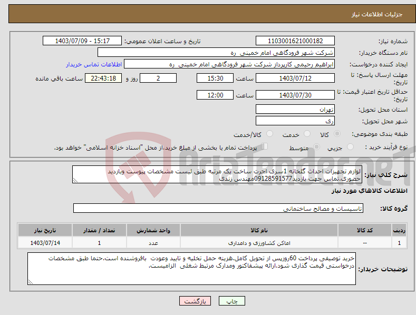416x315 pixels.
Task: Click the شرح کلی نیاز description textarea
Action: coord(217,174)
